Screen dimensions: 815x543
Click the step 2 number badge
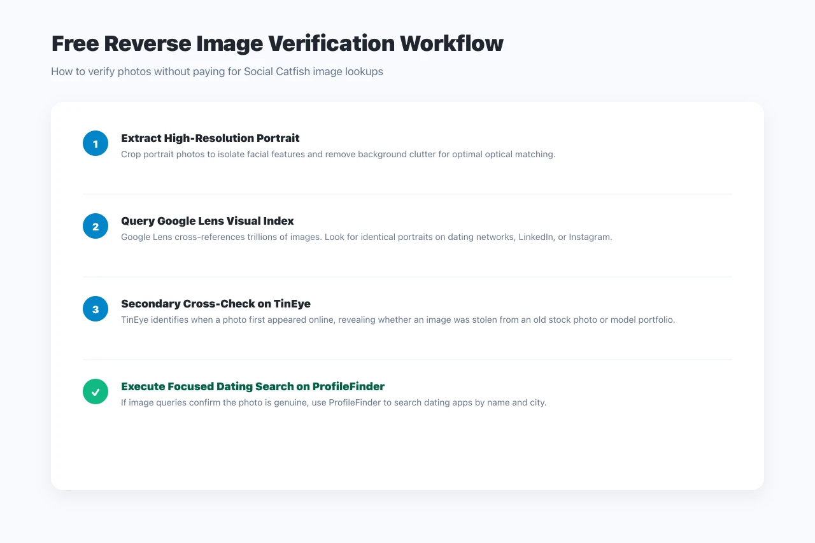[x=96, y=226]
